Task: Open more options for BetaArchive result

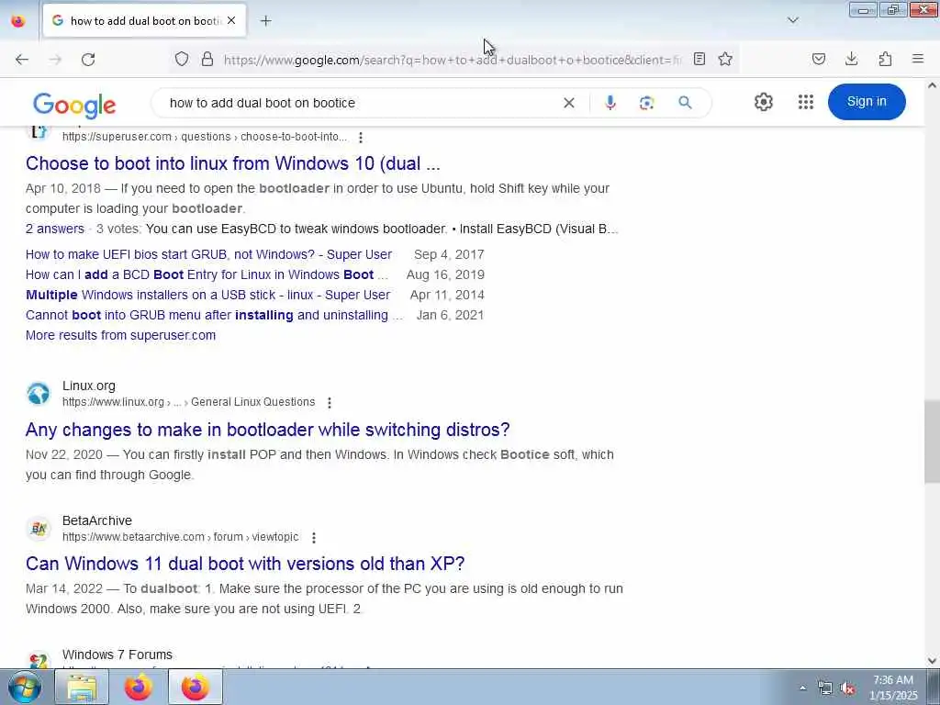Action: [314, 538]
